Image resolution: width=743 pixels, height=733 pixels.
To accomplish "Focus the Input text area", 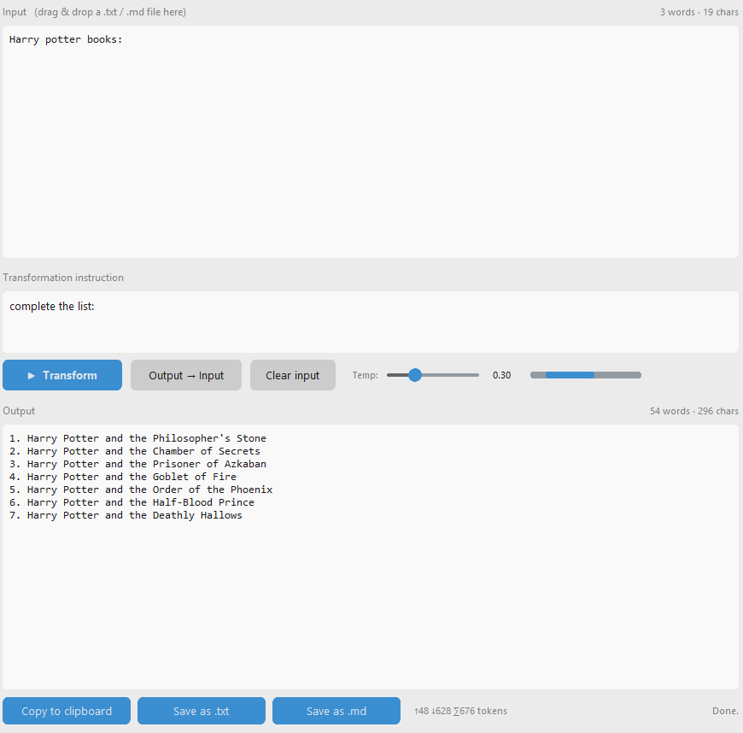I will (x=371, y=142).
